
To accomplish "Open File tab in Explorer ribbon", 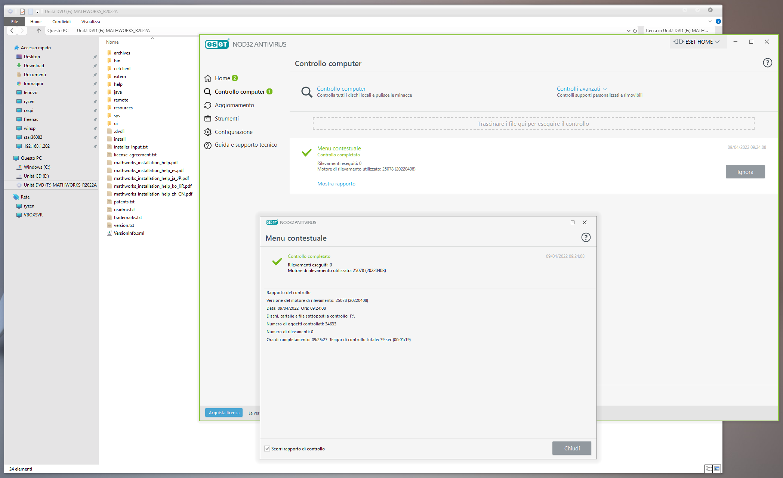I will 15,22.
